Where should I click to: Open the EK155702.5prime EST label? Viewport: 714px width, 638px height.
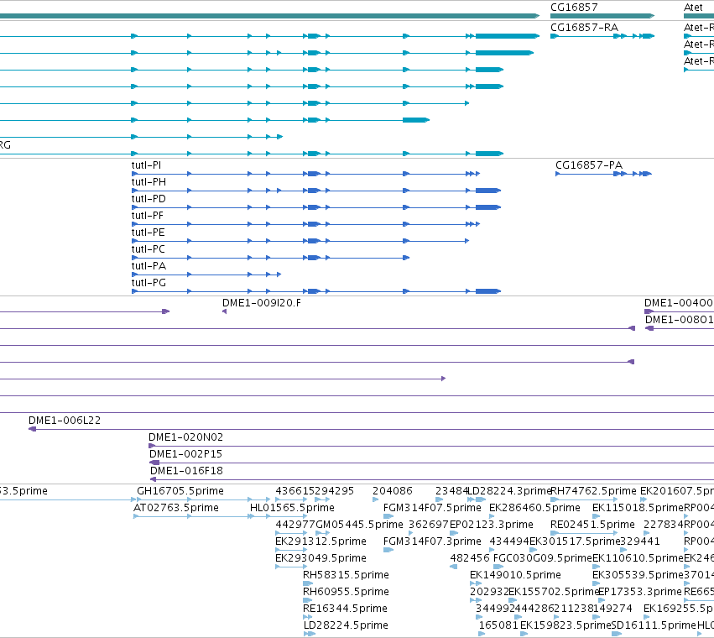554,592
